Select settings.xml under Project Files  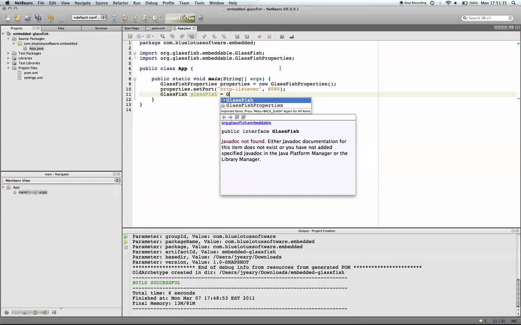33,78
